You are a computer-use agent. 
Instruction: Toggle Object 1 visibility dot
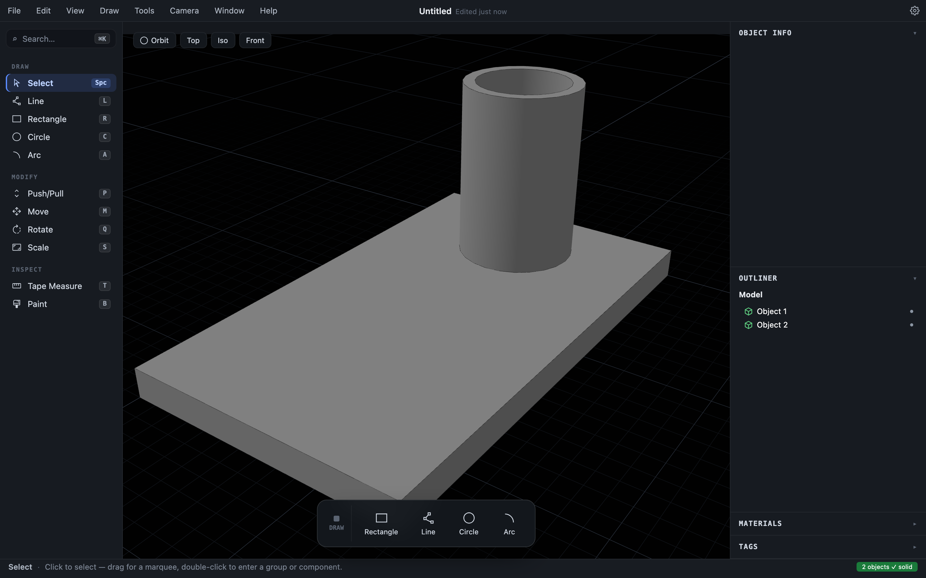tap(912, 311)
